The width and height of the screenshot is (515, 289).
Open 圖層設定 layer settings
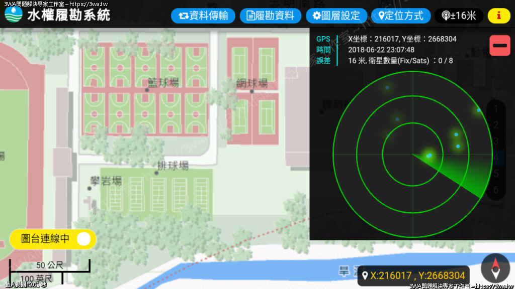336,16
